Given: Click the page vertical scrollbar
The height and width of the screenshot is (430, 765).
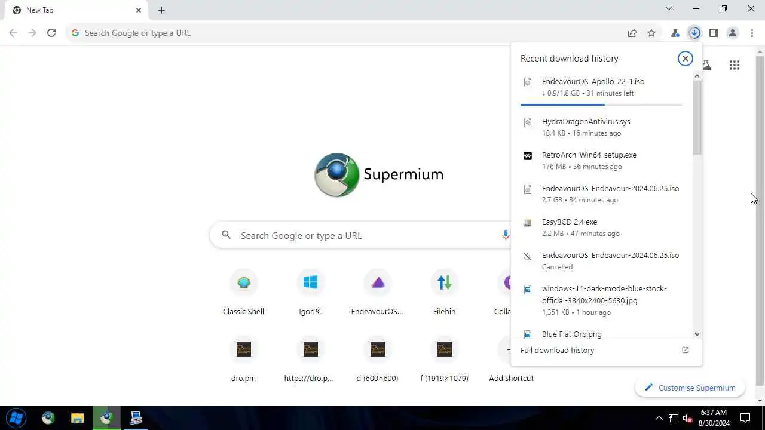Looking at the screenshot, I should point(760,221).
